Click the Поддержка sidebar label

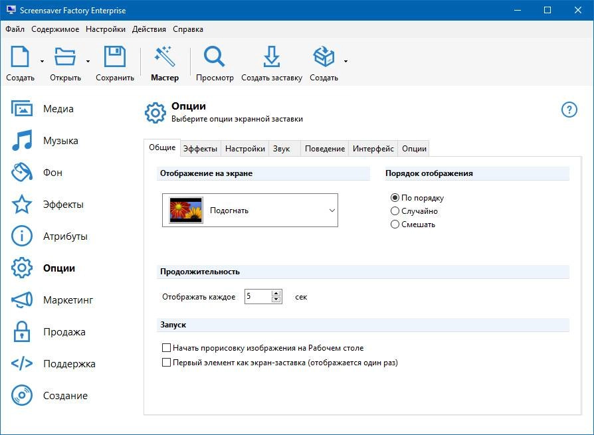(69, 363)
